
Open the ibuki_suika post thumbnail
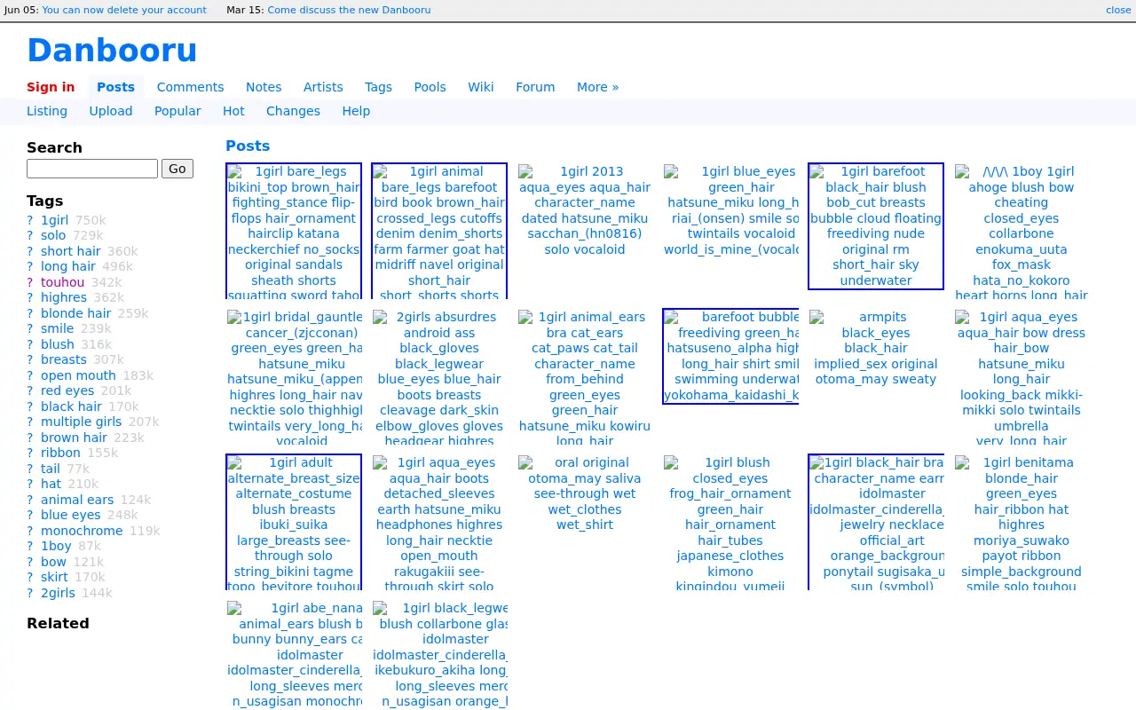pos(294,523)
